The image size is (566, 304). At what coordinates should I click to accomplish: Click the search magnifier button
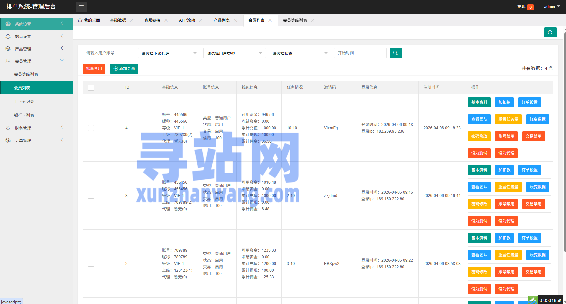(396, 53)
